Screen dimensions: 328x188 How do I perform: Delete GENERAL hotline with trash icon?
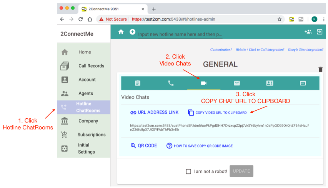click(x=320, y=69)
